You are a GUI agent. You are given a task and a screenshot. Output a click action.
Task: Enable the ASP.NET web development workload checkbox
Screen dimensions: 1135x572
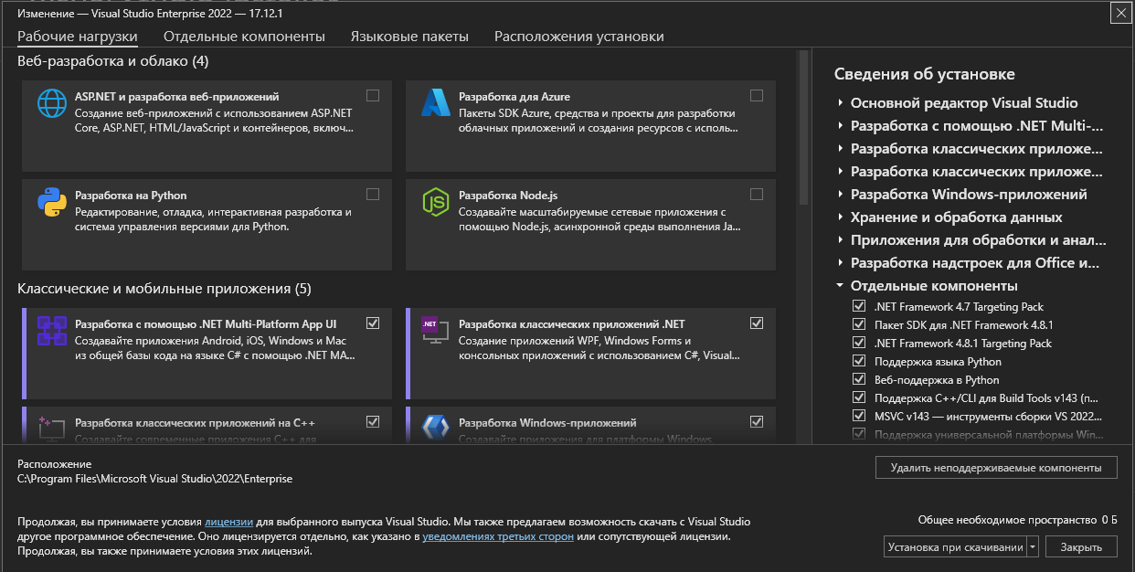pyautogui.click(x=373, y=96)
